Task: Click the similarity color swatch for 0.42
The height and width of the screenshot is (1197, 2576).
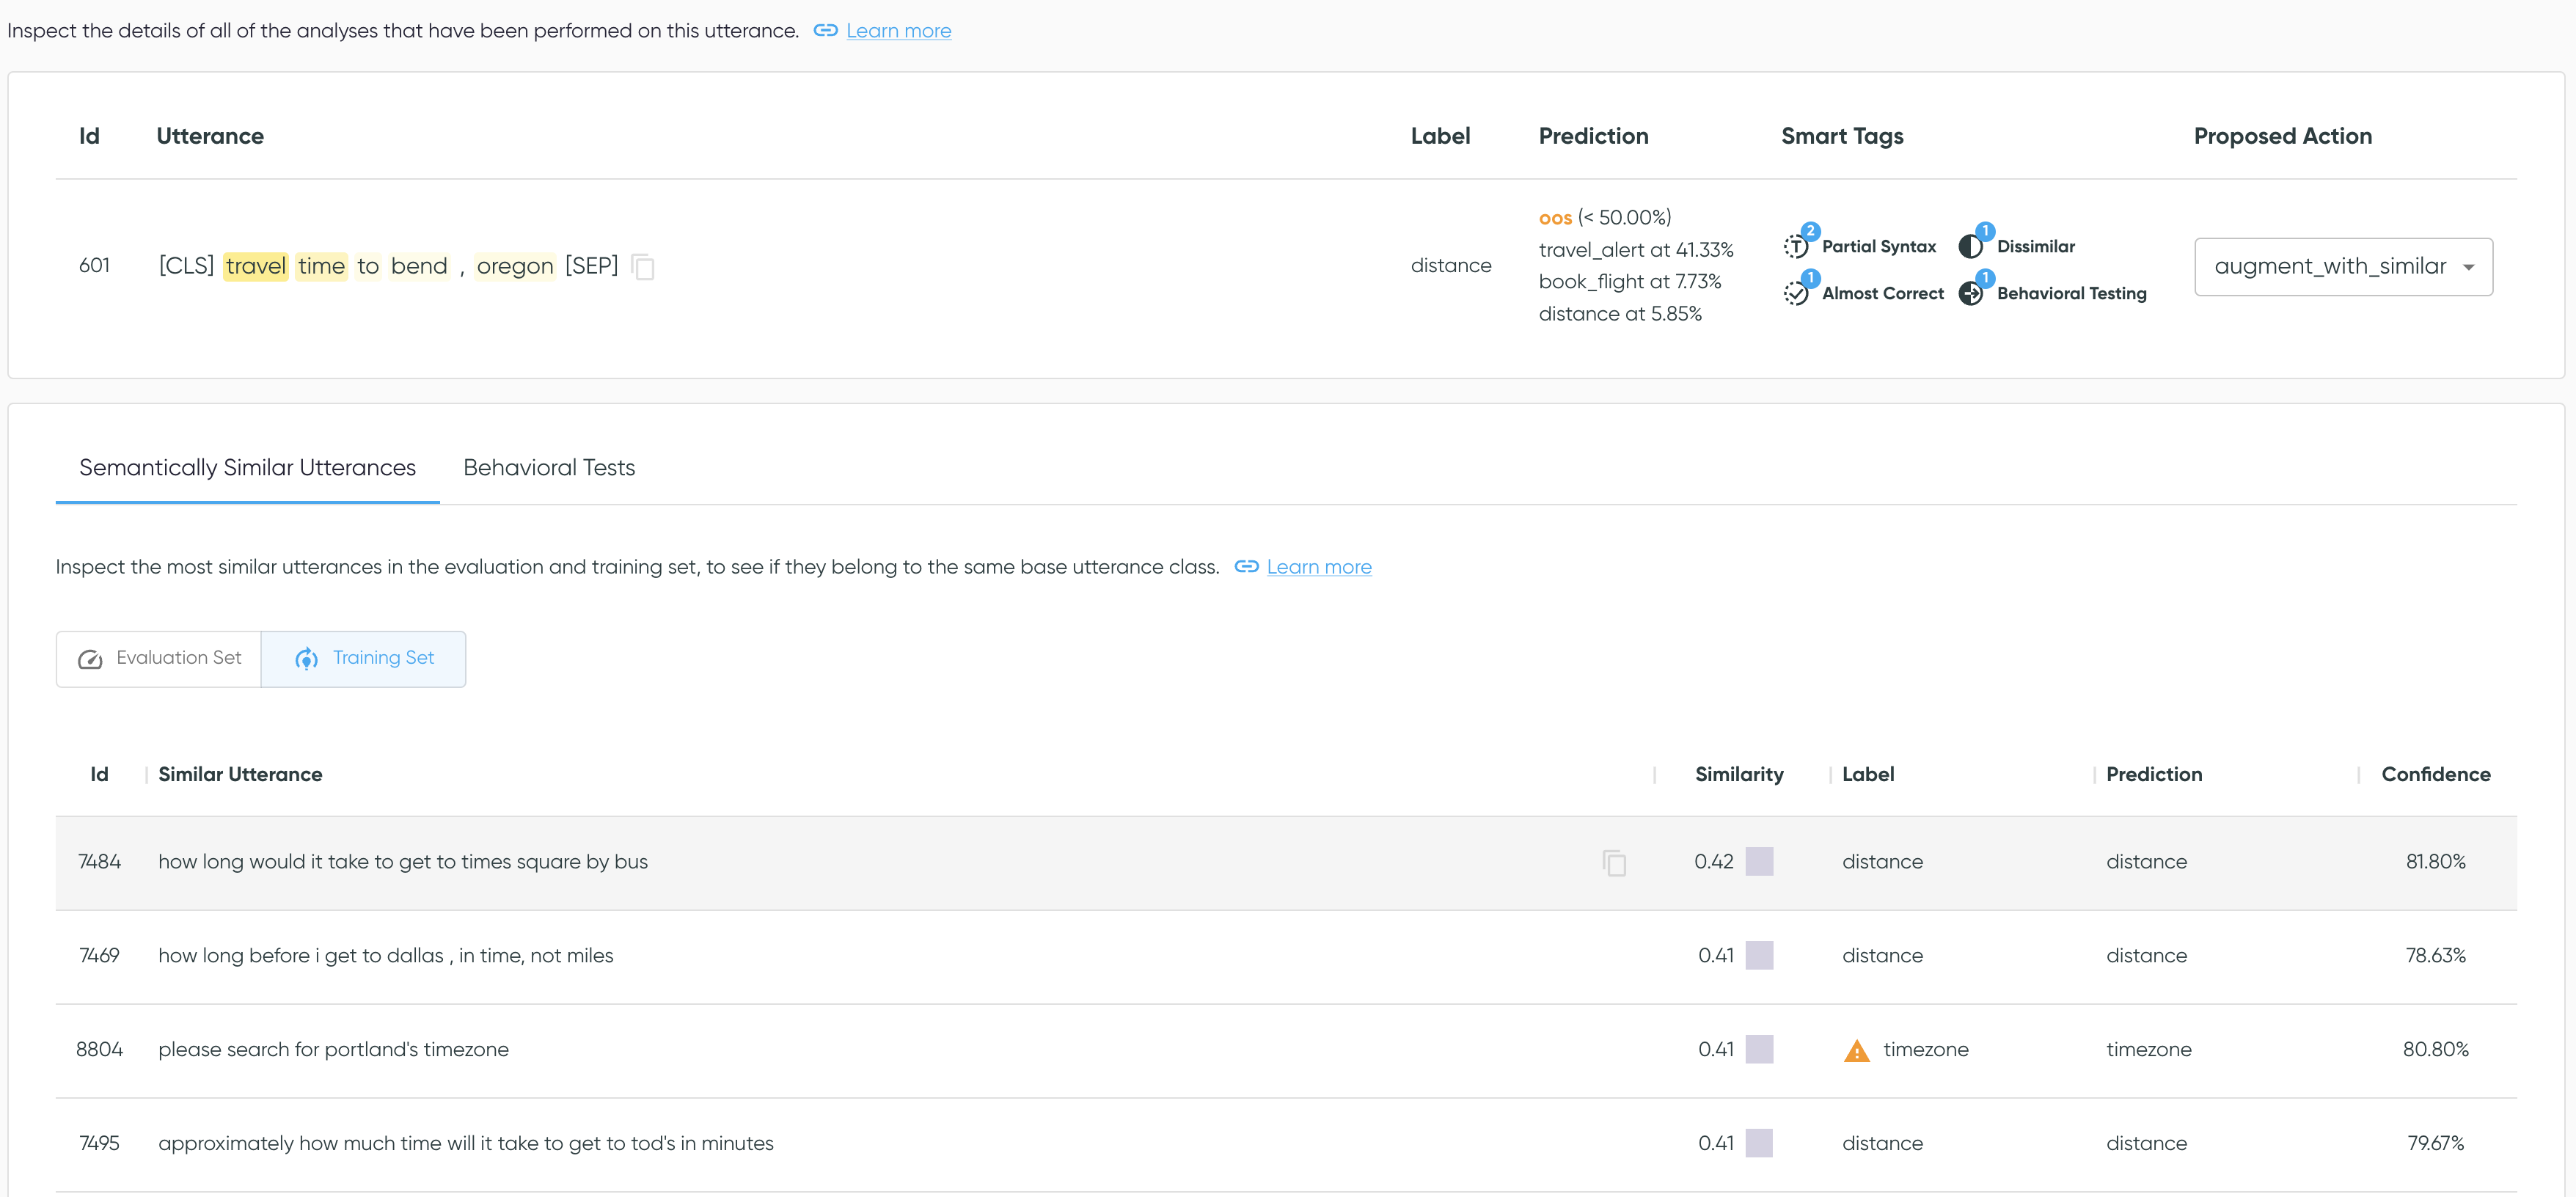Action: click(x=1759, y=861)
